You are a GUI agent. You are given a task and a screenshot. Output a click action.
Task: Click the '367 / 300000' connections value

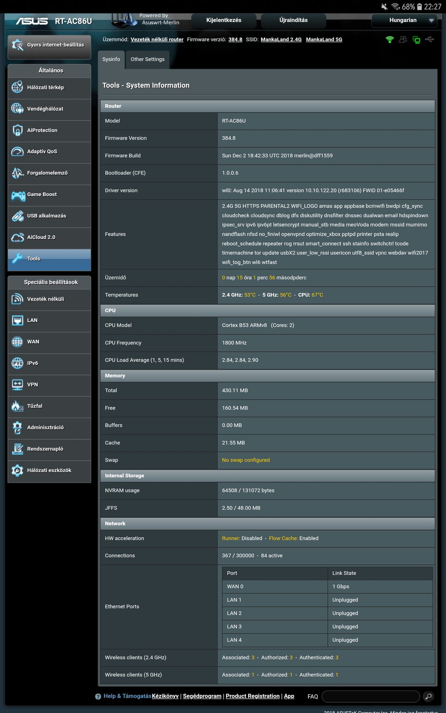(x=238, y=555)
